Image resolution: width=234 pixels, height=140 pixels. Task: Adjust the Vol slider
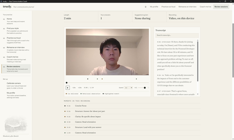point(142,88)
